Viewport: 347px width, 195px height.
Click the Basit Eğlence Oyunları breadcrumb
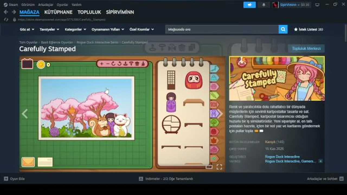point(57,43)
